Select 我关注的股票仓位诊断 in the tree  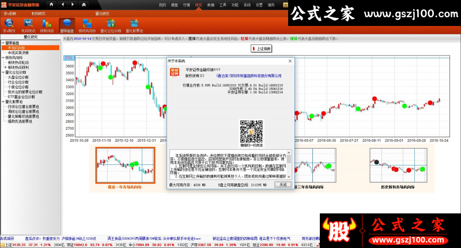coord(25,92)
